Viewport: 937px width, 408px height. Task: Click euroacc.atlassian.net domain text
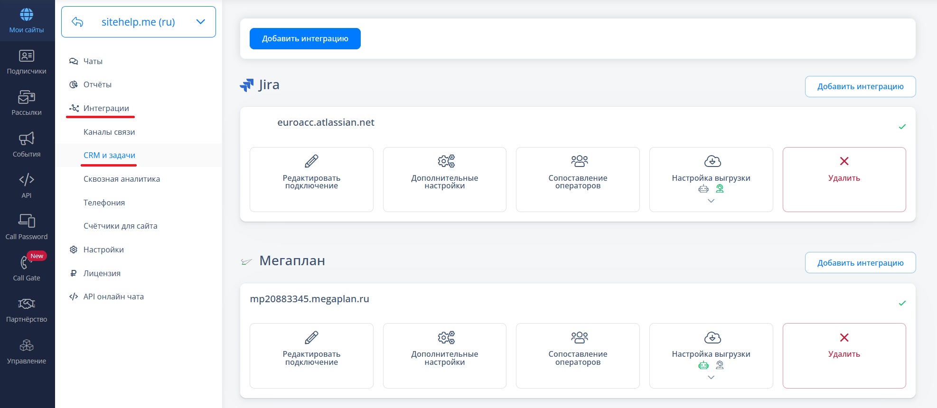(x=326, y=122)
